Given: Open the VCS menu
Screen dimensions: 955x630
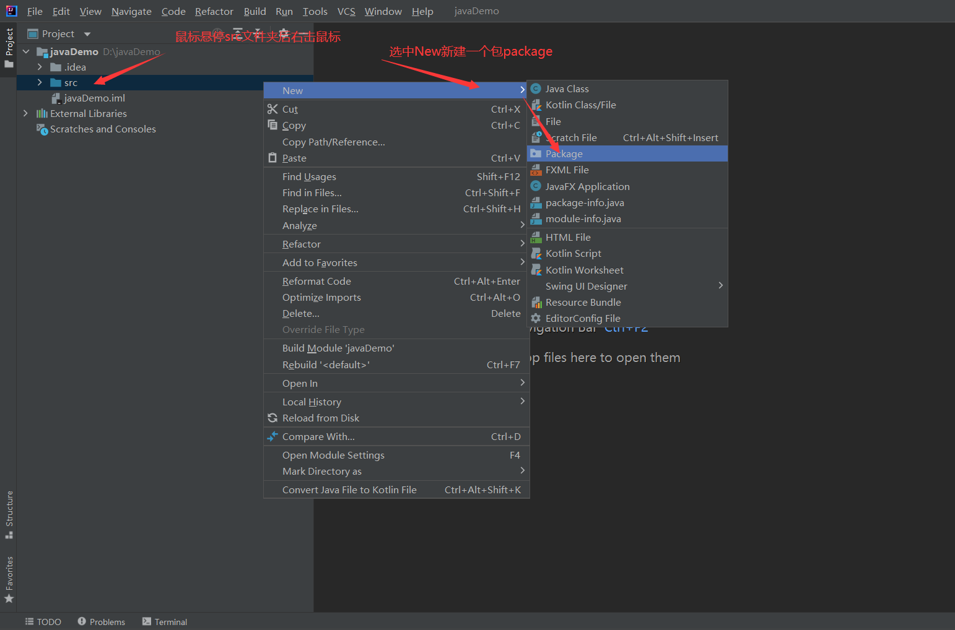Looking at the screenshot, I should (x=346, y=11).
